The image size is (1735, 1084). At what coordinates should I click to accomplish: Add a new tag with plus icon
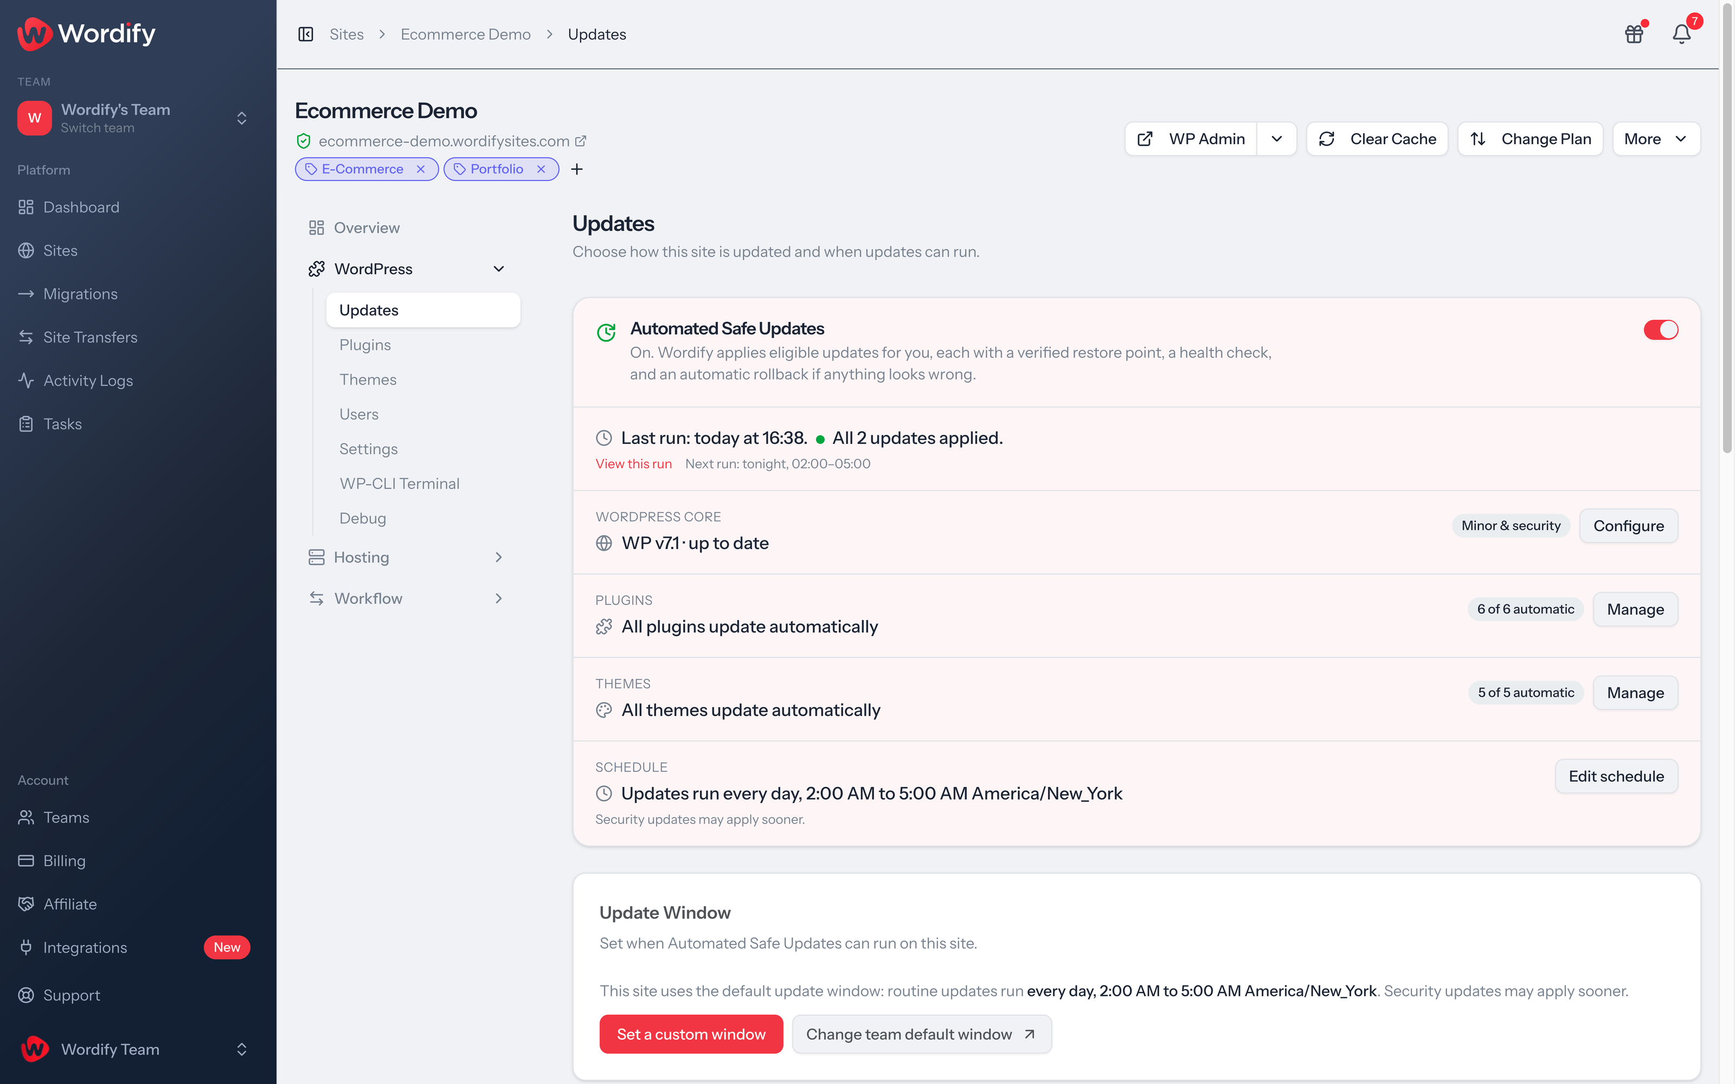click(576, 169)
